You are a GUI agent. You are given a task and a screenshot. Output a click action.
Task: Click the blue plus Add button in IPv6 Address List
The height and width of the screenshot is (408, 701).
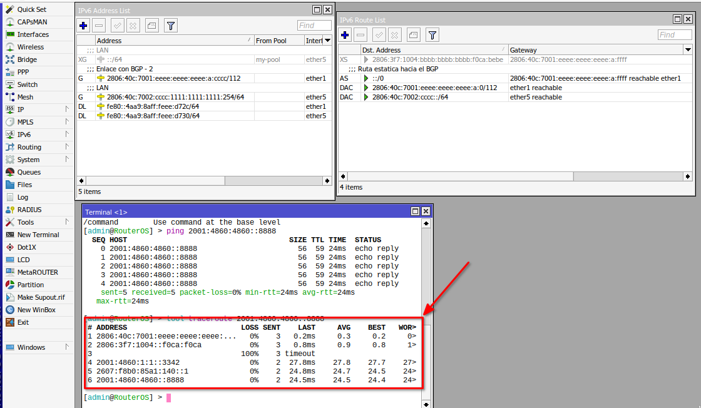[x=84, y=26]
